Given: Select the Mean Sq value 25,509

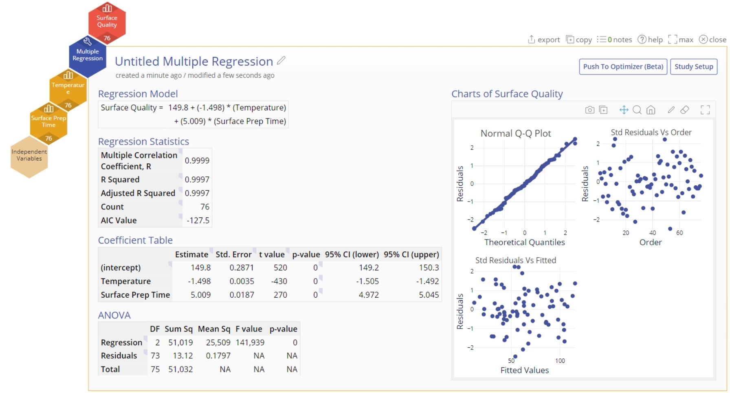Looking at the screenshot, I should [x=218, y=343].
